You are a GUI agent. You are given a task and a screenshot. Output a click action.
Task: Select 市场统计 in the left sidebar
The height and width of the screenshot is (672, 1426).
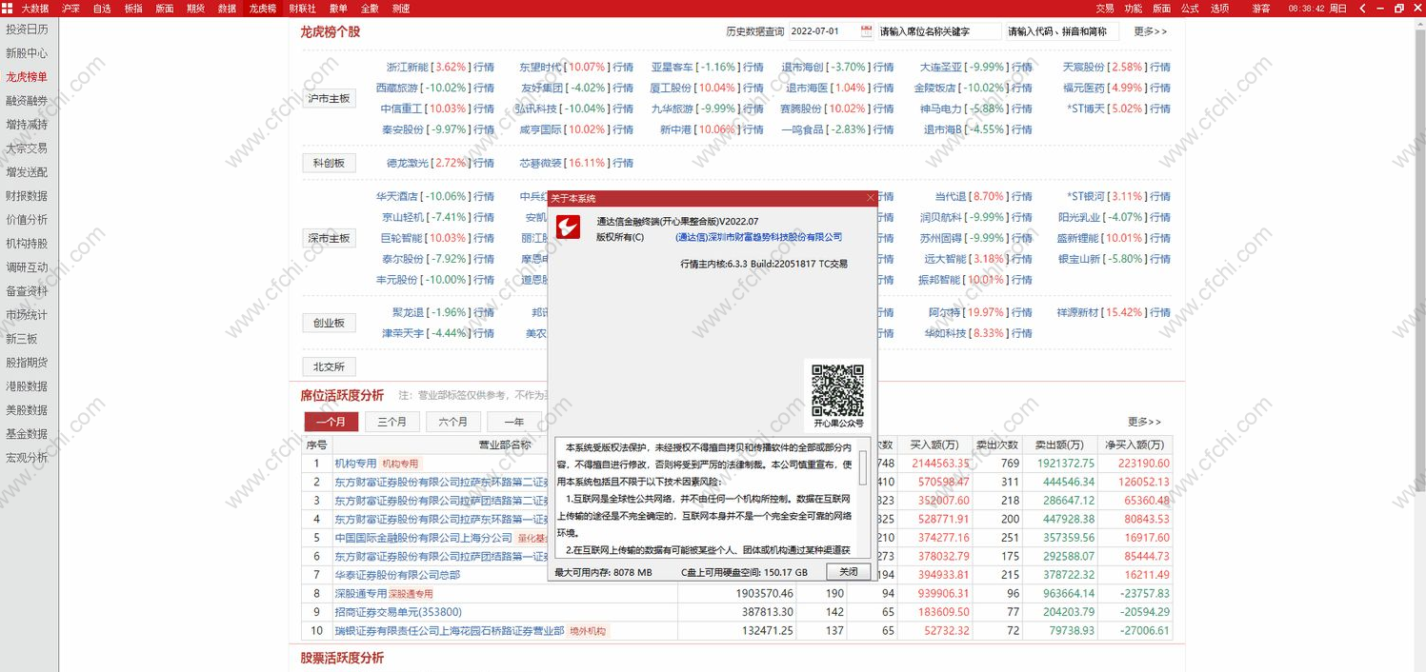(x=27, y=315)
